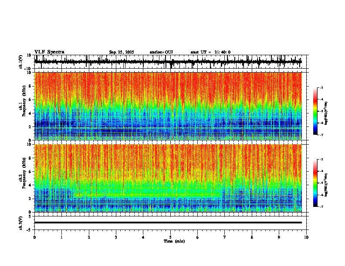Screen dimensions: 345x266
Task: Click time axis tick label "2"
Action: [x=89, y=237]
